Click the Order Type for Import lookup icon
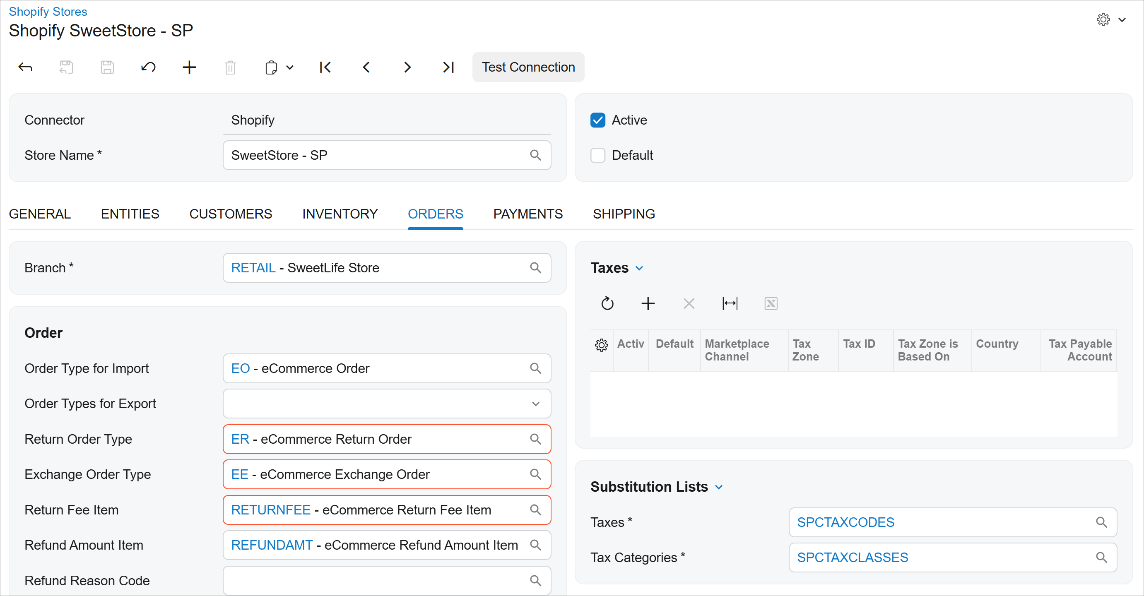The height and width of the screenshot is (596, 1144). click(x=535, y=368)
